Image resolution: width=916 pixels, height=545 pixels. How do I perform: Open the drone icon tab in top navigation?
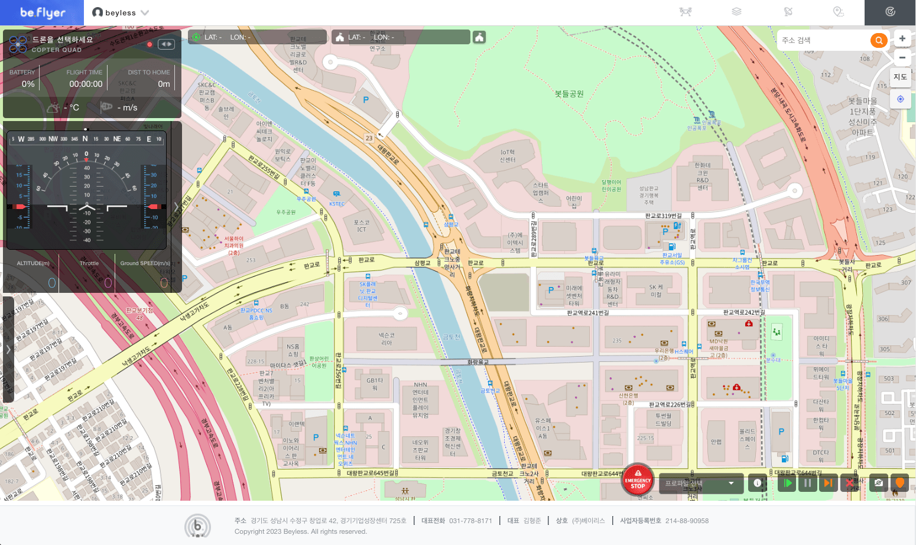coord(686,12)
